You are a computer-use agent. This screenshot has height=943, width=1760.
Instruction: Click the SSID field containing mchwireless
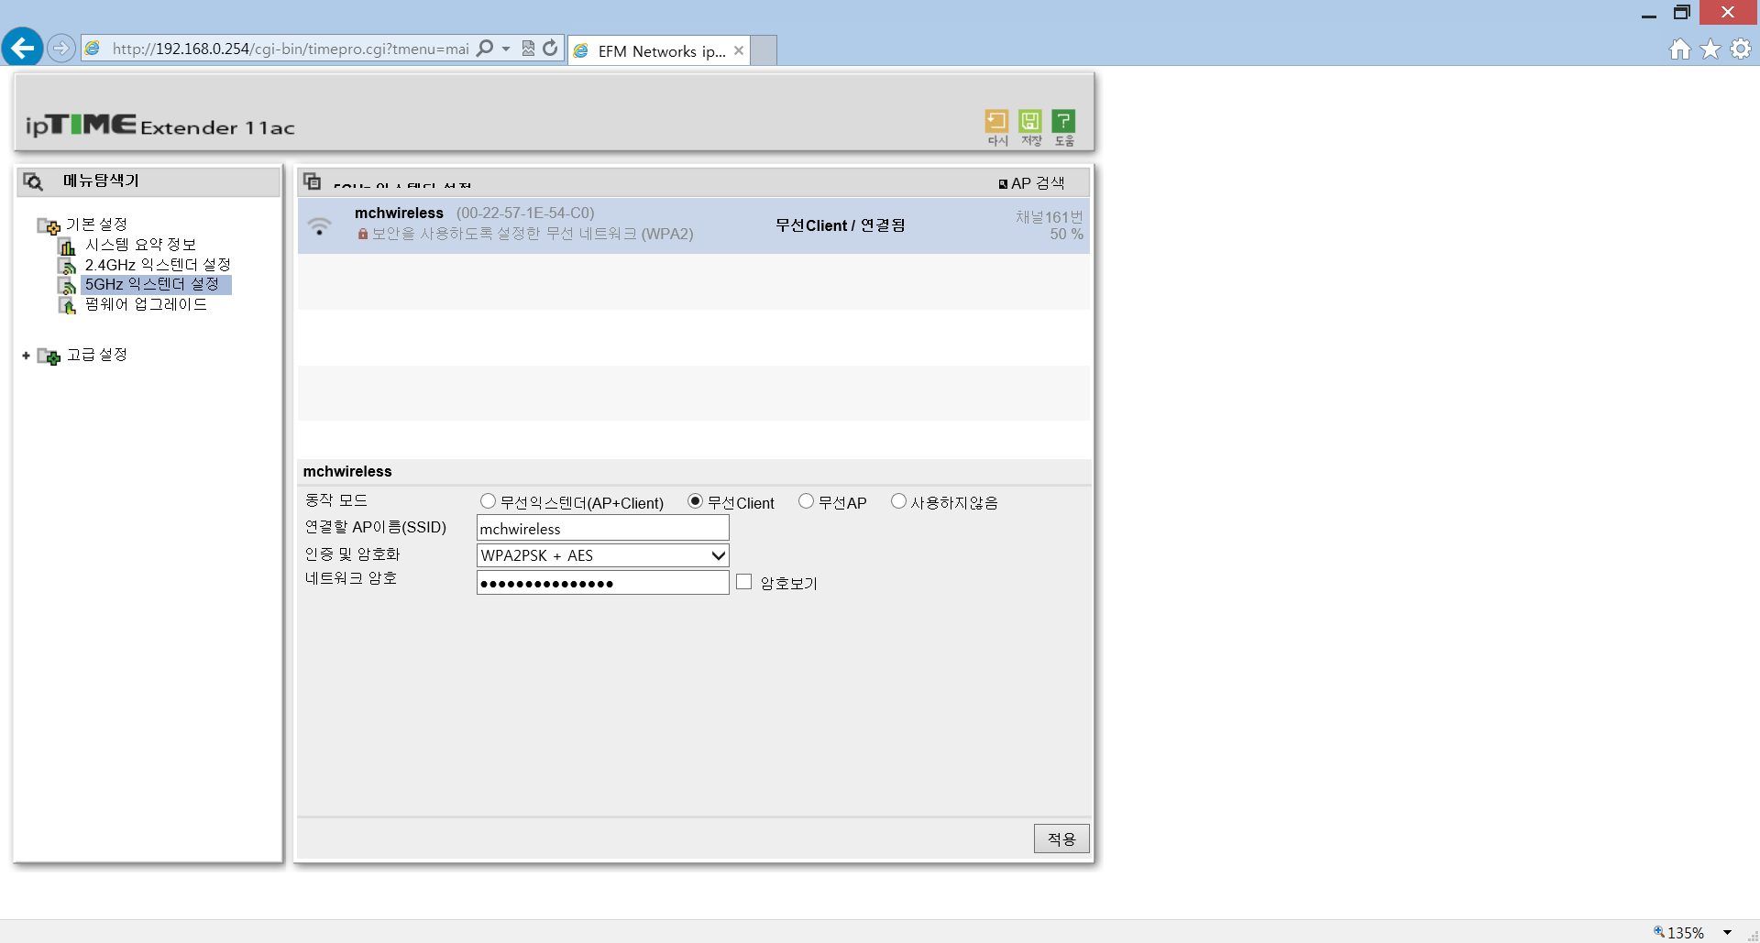click(x=602, y=528)
